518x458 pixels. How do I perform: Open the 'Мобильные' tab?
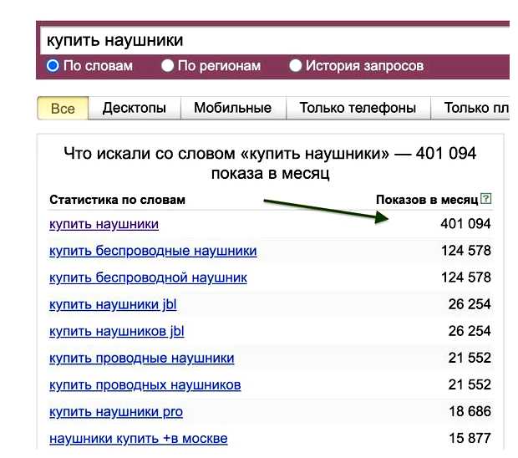[233, 108]
